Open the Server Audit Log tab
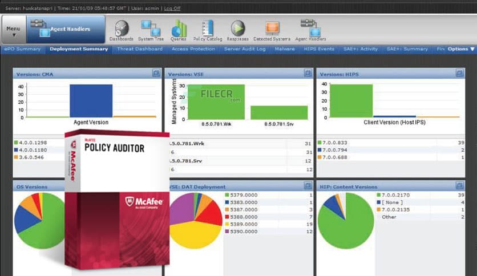This screenshot has width=477, height=276. [245, 49]
